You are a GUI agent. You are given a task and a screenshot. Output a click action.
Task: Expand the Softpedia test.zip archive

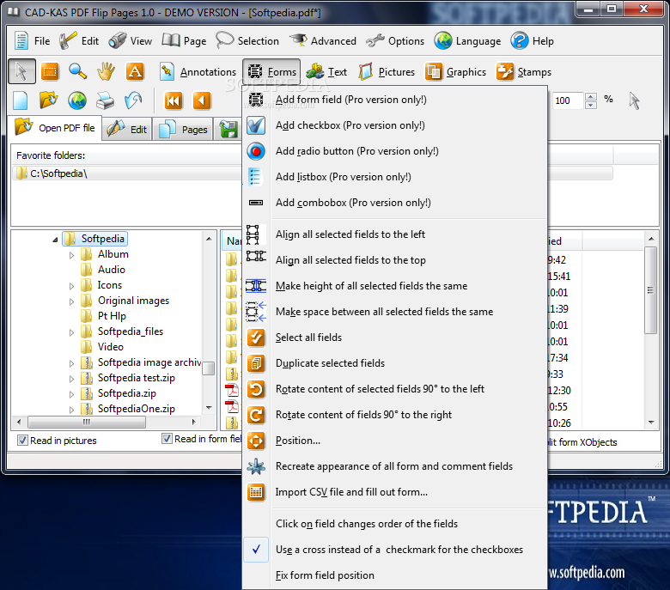(x=71, y=379)
